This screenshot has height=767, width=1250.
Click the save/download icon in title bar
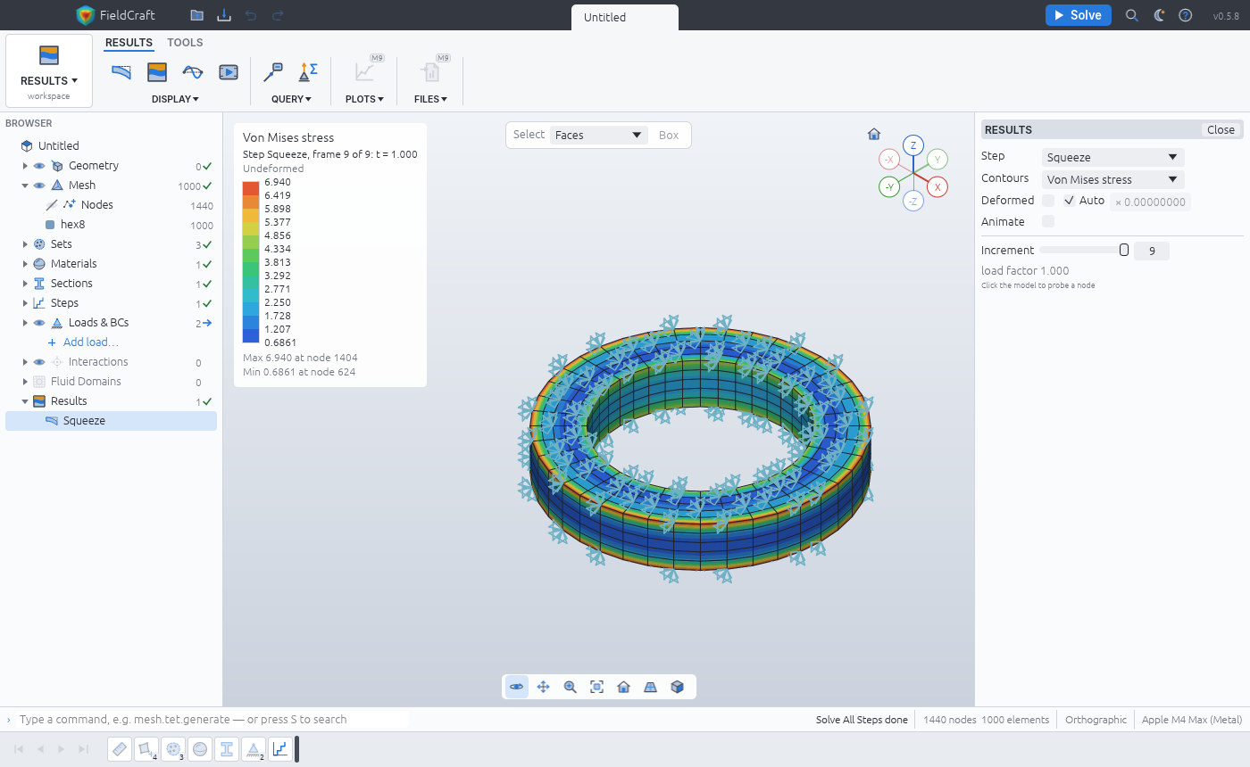tap(224, 15)
